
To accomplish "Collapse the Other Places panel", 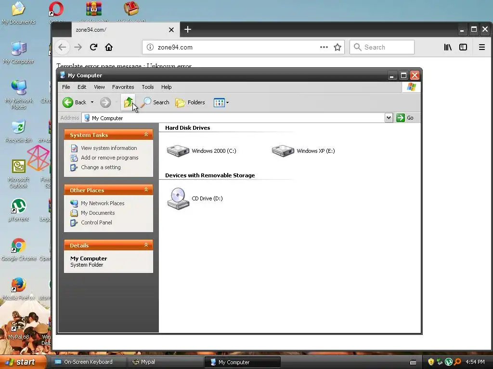I will click(146, 190).
